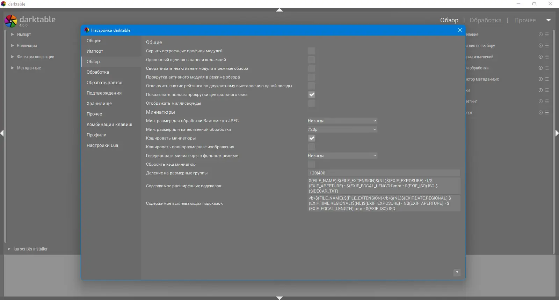Uncheck Показывать полосы прокрутки центрального окна
Viewport: 559px width, 300px height.
pos(312,95)
